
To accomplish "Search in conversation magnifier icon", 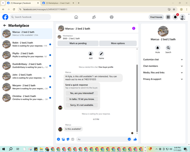I will (x=168, y=48).
